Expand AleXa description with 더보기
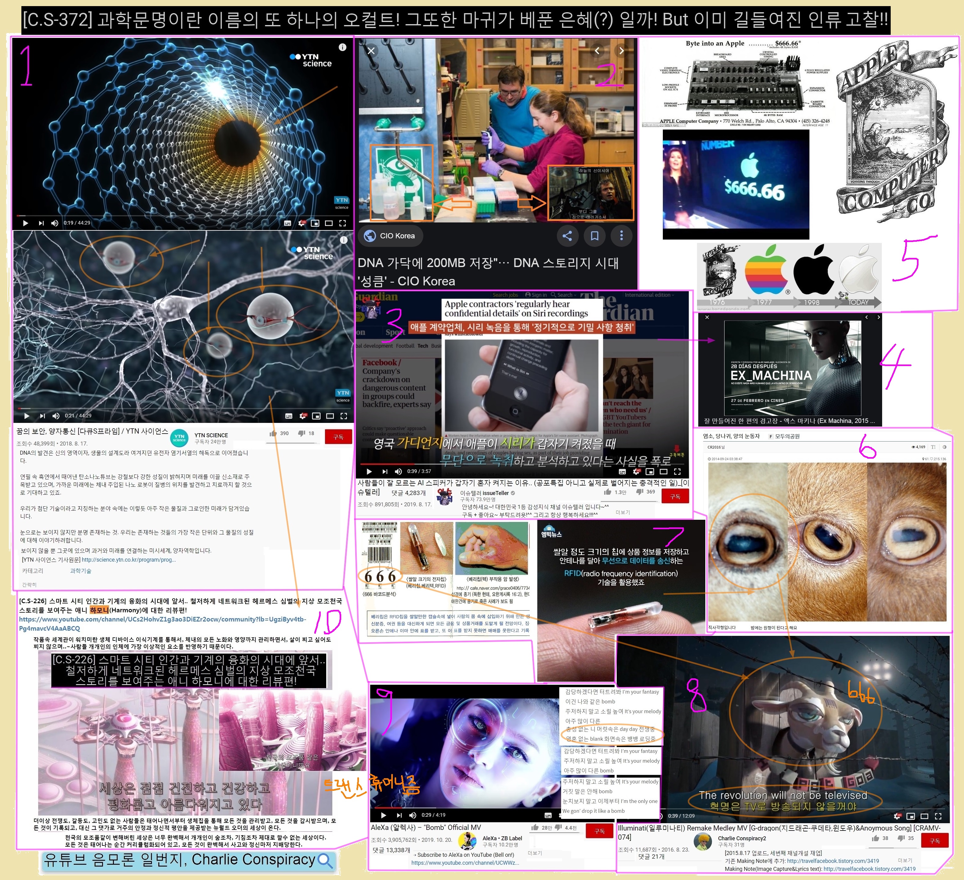The height and width of the screenshot is (880, 964). [x=535, y=853]
